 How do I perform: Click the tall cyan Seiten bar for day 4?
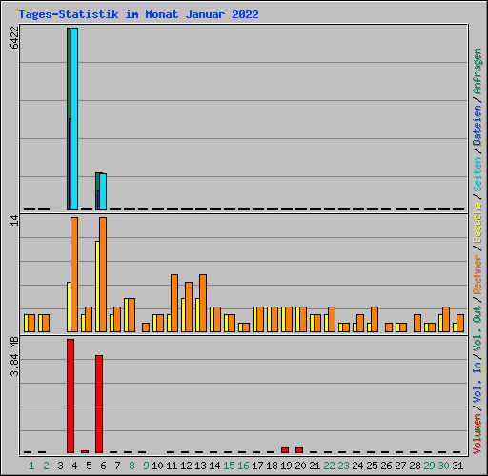pos(74,119)
